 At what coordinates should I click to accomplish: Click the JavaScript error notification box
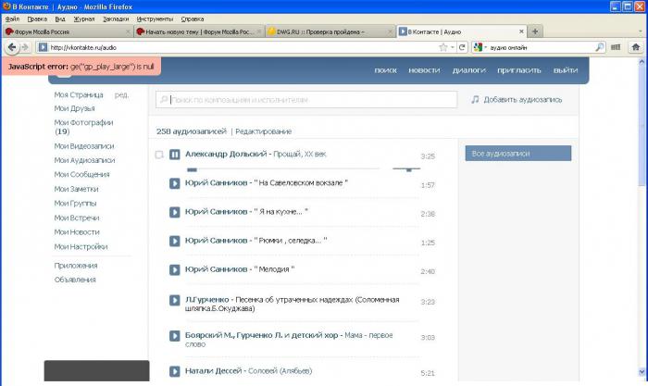pos(81,66)
